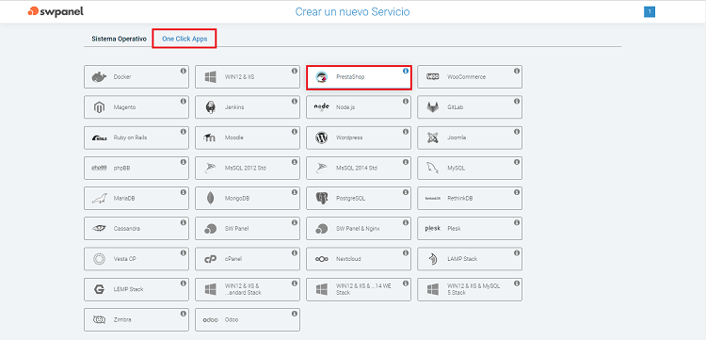
Task: Select the Zimbra app card
Action: tap(136, 319)
